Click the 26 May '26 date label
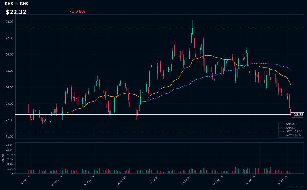The image size is (307, 190). click(89, 180)
